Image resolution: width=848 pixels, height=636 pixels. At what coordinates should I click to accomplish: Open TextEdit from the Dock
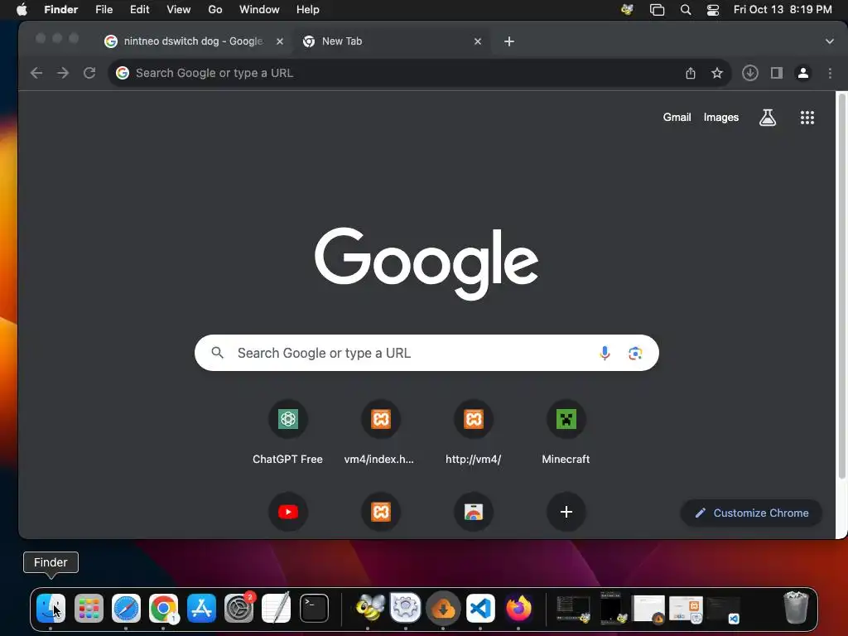(x=276, y=608)
